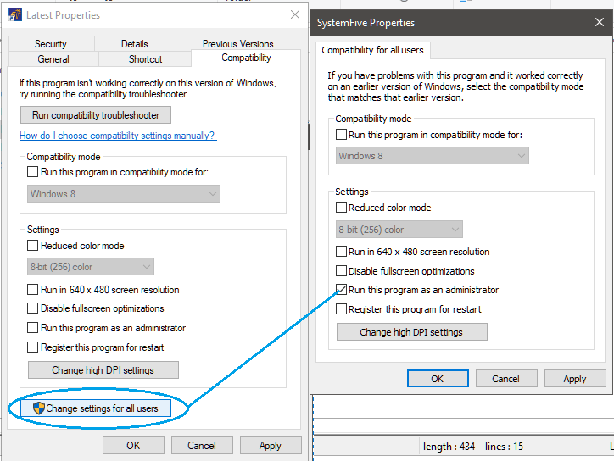Close the Latest Properties dialog
This screenshot has height=461, width=614.
click(295, 15)
